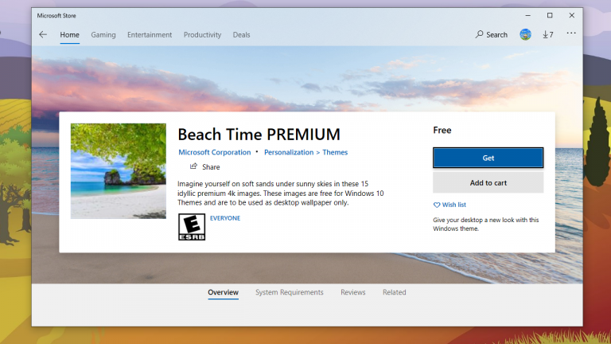Click the Share icon
The width and height of the screenshot is (611, 344).
coord(193,166)
